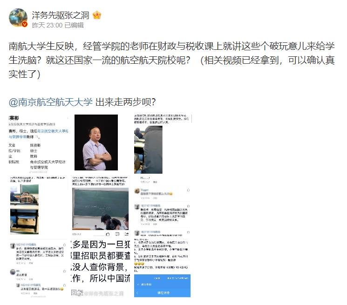
Task: Open the poster's profile avatar
Action: (x=18, y=18)
